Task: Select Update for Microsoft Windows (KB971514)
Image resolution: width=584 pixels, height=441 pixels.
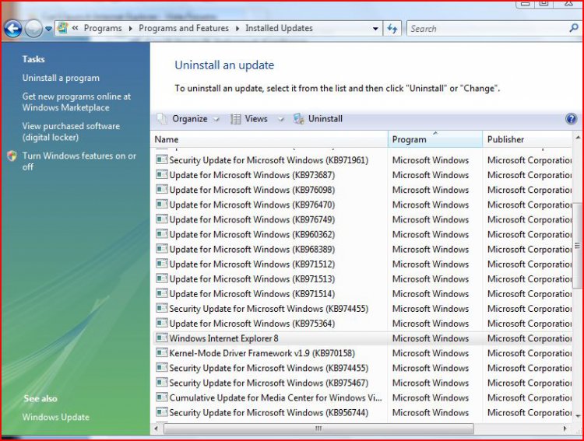Action: (x=363, y=294)
